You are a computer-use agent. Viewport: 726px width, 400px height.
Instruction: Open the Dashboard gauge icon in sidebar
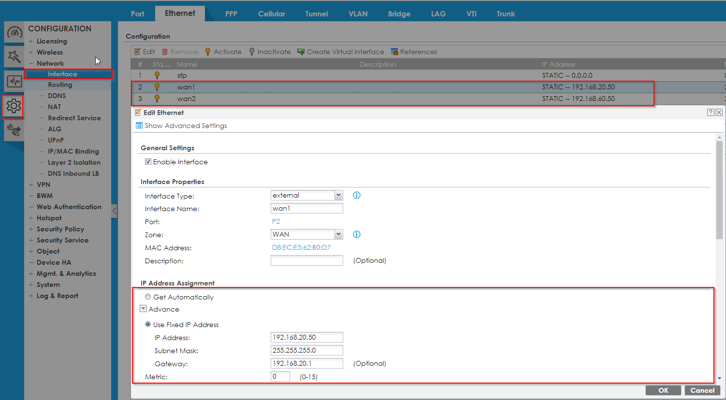[x=14, y=33]
